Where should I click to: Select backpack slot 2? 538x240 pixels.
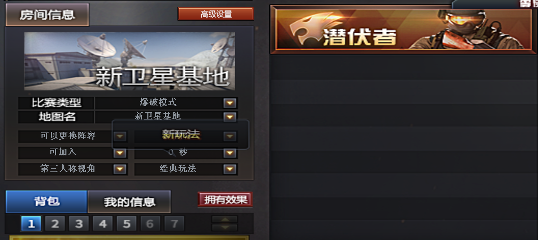(x=55, y=223)
